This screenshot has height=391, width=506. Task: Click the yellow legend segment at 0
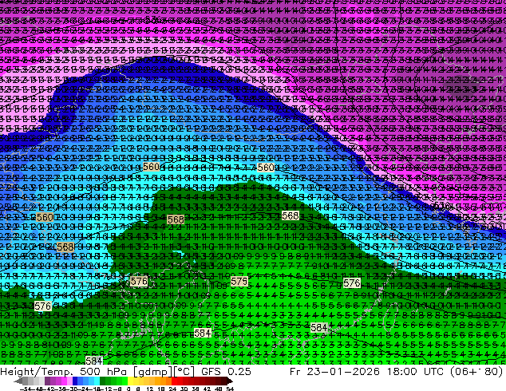[x=130, y=381]
